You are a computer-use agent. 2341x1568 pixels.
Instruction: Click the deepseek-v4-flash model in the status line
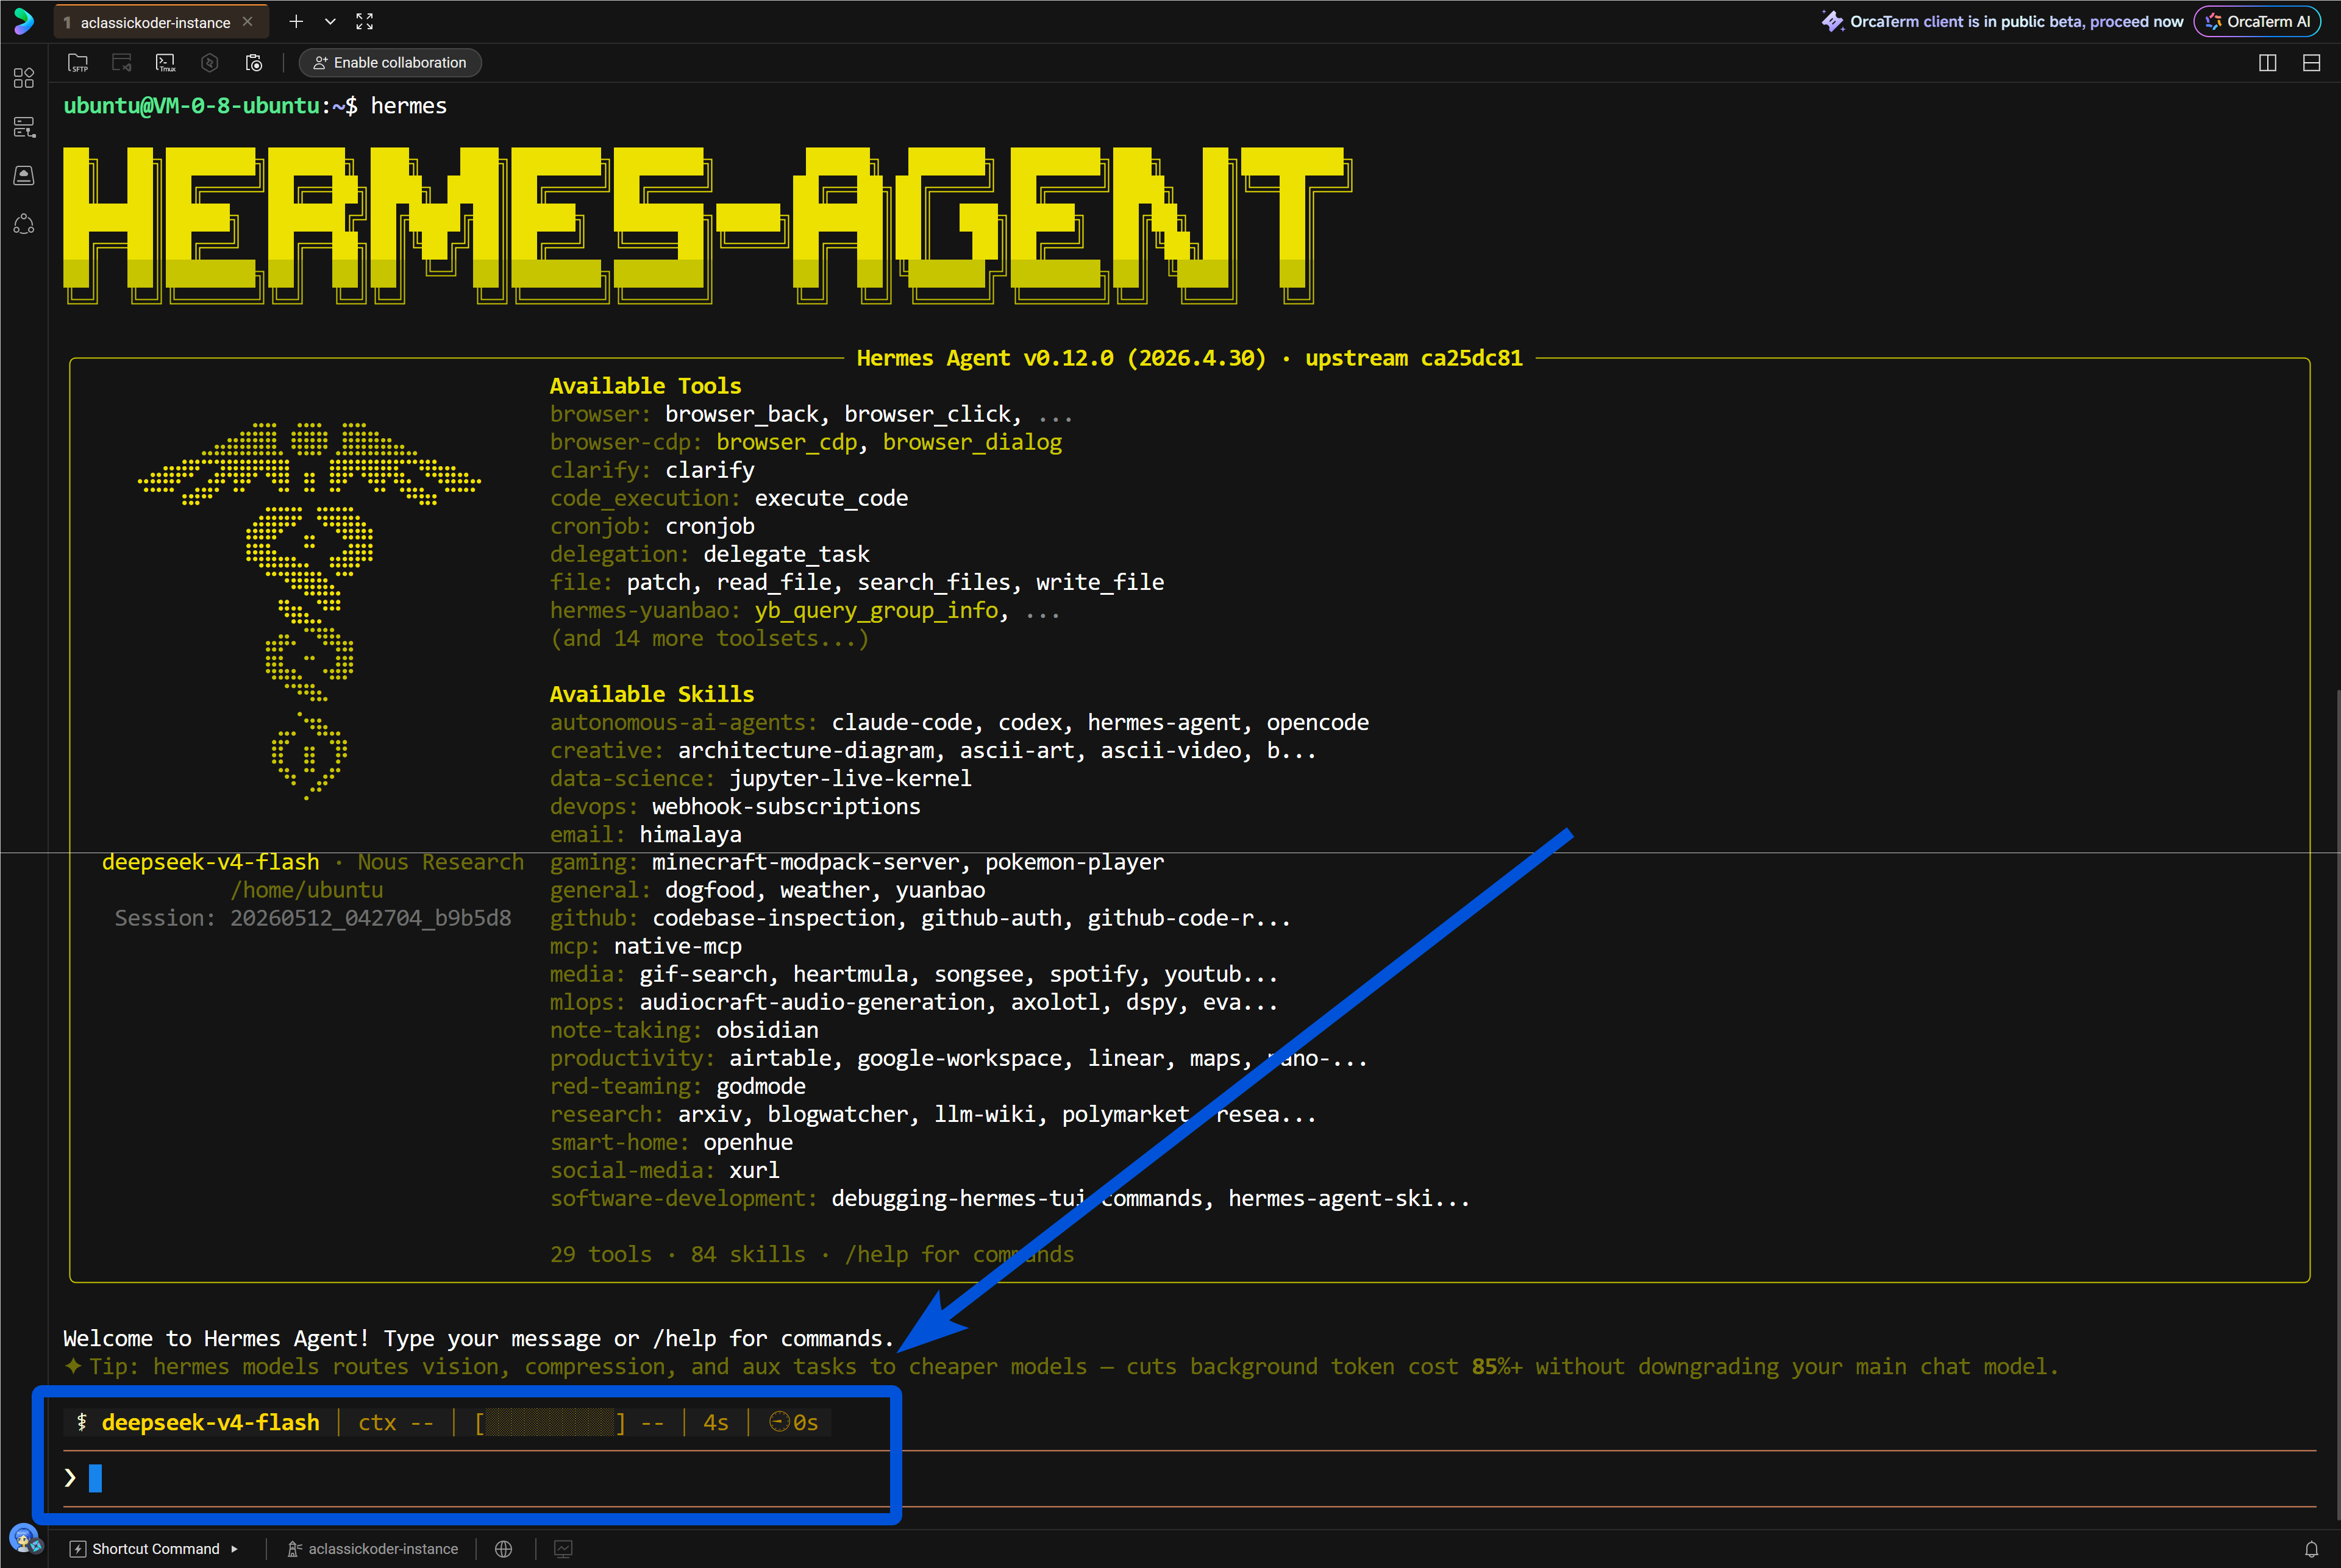click(210, 1422)
